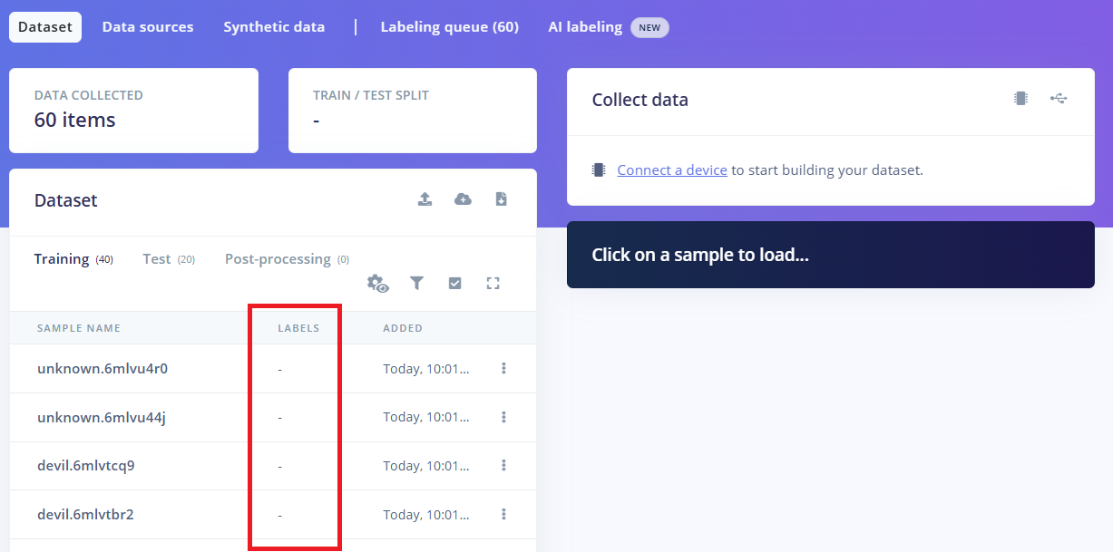This screenshot has width=1113, height=552.
Task: Toggle the select-multiple-samples checkbox icon
Action: coord(455,284)
